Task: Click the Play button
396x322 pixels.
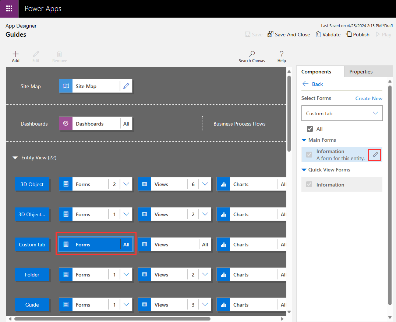Action: [x=383, y=34]
